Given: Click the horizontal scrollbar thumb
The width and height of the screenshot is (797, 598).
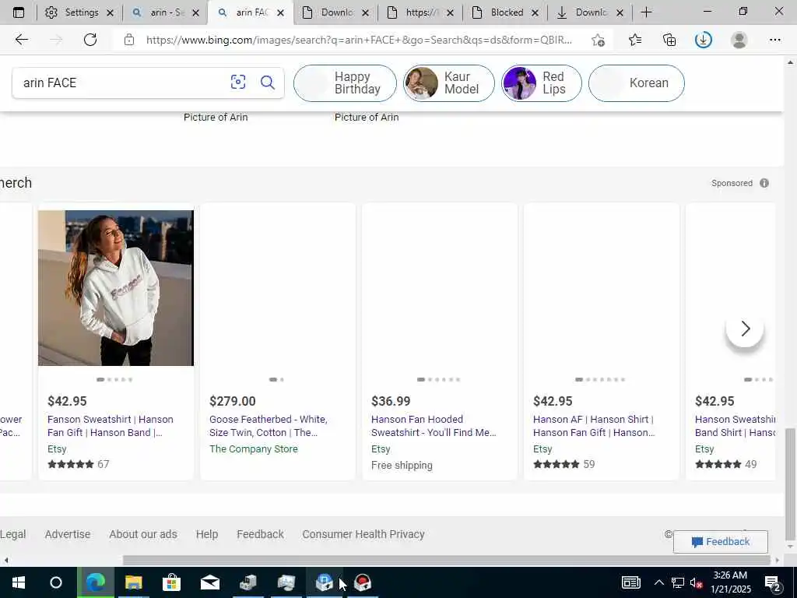Looking at the screenshot, I should pos(446,561).
